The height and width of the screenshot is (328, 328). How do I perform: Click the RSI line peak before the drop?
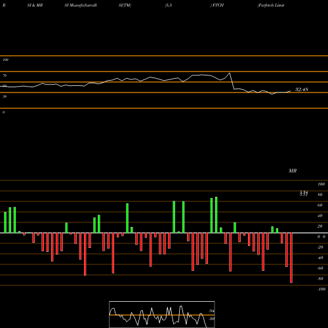click(230, 73)
